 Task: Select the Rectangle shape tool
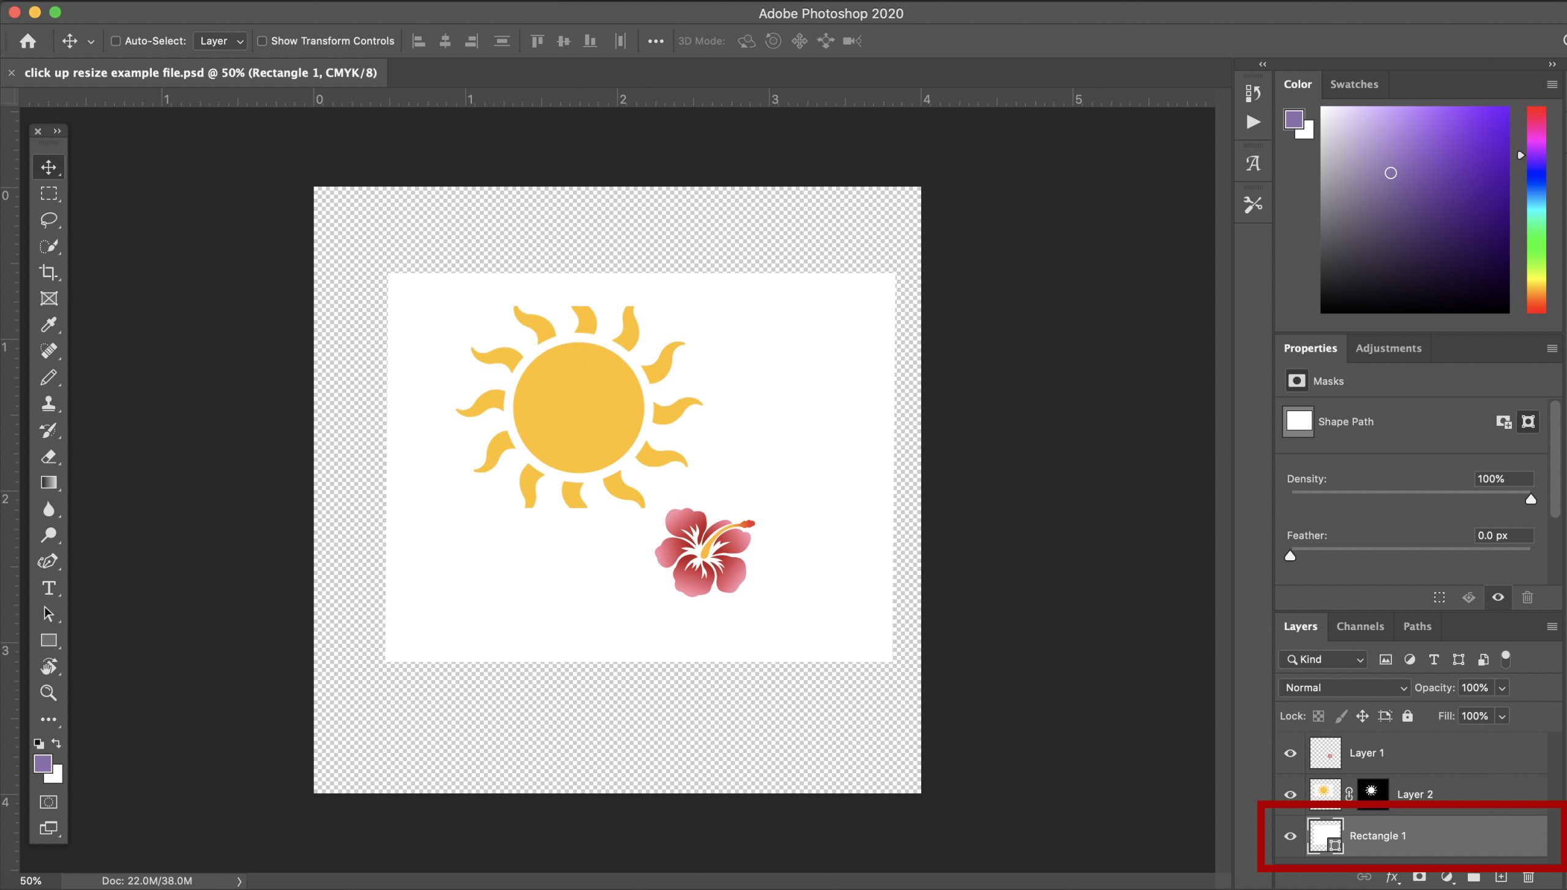[48, 640]
